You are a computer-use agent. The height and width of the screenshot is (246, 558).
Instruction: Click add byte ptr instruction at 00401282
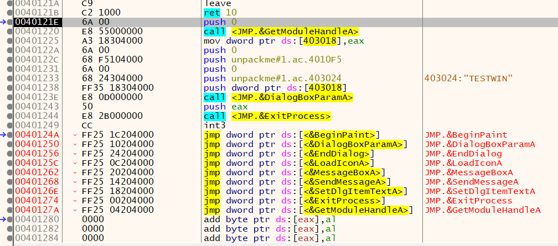click(x=270, y=228)
